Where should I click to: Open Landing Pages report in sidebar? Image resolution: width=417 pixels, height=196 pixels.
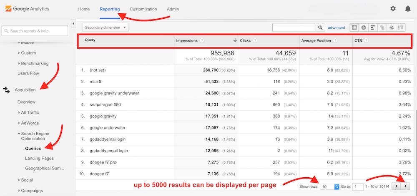click(x=39, y=158)
